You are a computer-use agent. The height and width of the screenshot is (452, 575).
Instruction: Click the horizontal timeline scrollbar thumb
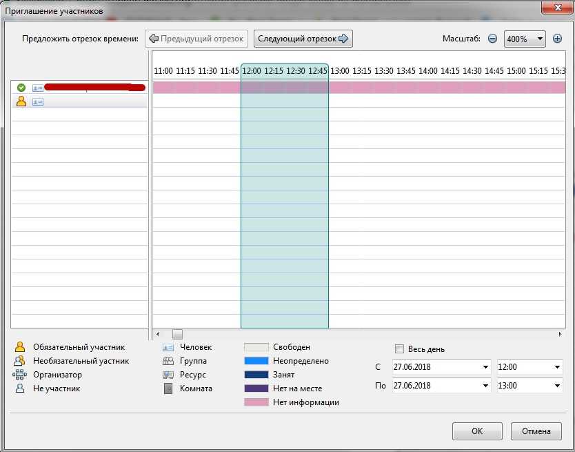point(177,334)
